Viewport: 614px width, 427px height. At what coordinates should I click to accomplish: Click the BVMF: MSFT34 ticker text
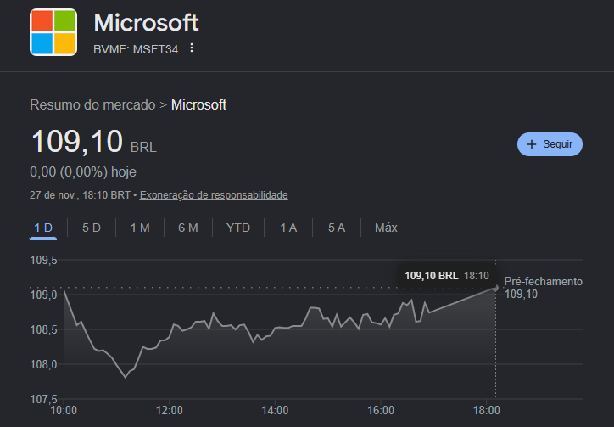tap(135, 48)
